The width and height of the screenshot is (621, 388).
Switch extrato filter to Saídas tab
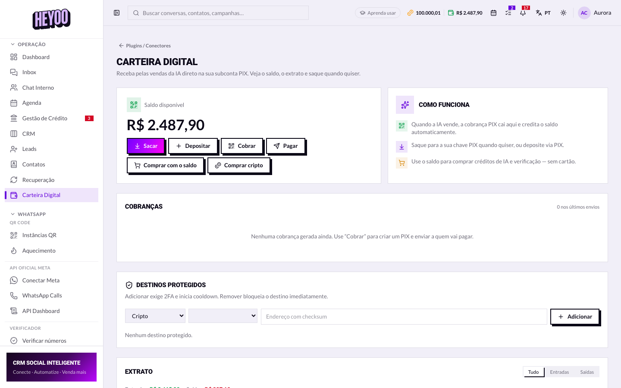[x=587, y=372]
